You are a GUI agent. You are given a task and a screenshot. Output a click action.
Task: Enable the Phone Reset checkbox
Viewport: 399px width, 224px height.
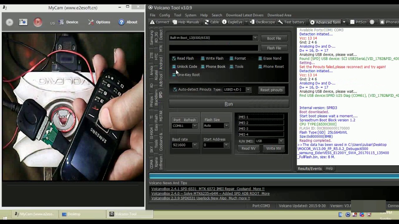pyautogui.click(x=260, y=67)
